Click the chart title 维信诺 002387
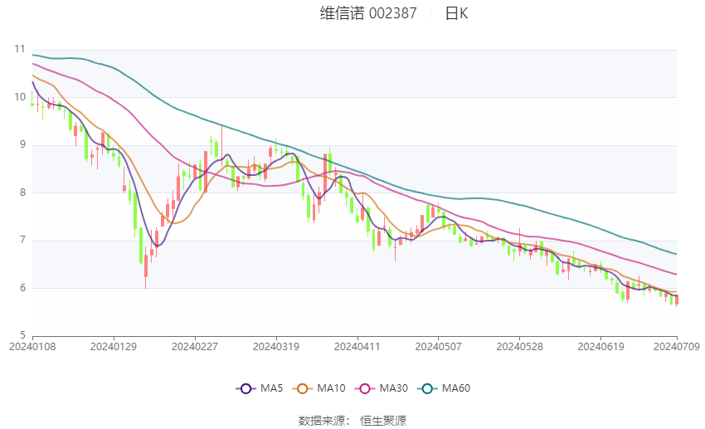This screenshot has height=429, width=705. 368,13
